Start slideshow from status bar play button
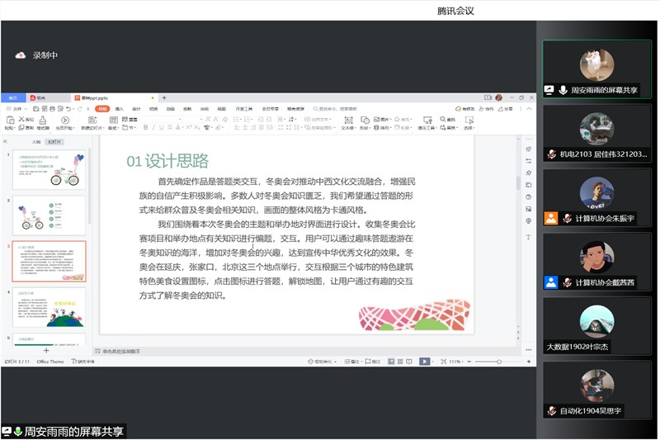This screenshot has height=440, width=660. pos(424,362)
